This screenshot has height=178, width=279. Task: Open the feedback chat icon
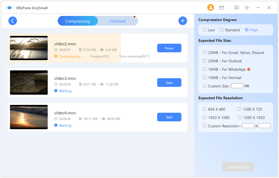coord(237,8)
